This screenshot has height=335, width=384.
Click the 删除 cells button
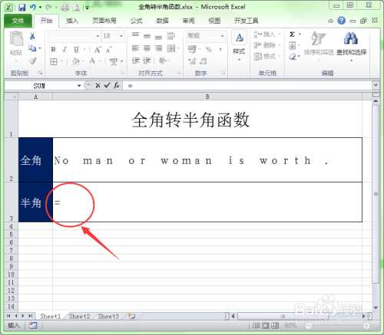[x=267, y=45]
